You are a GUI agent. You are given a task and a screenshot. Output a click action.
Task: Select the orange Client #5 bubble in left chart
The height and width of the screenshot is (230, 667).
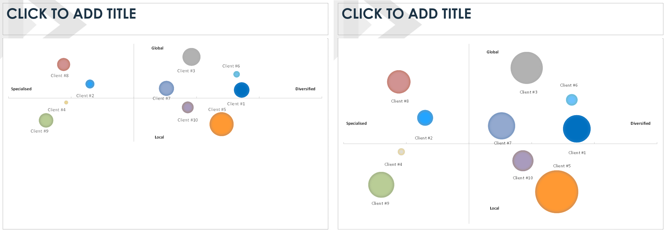(222, 124)
